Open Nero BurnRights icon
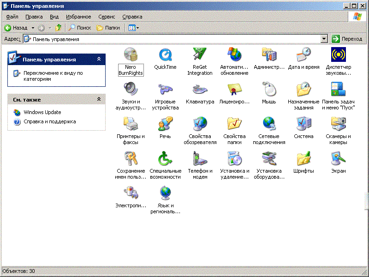The height and width of the screenshot is (277, 369). pos(131,55)
